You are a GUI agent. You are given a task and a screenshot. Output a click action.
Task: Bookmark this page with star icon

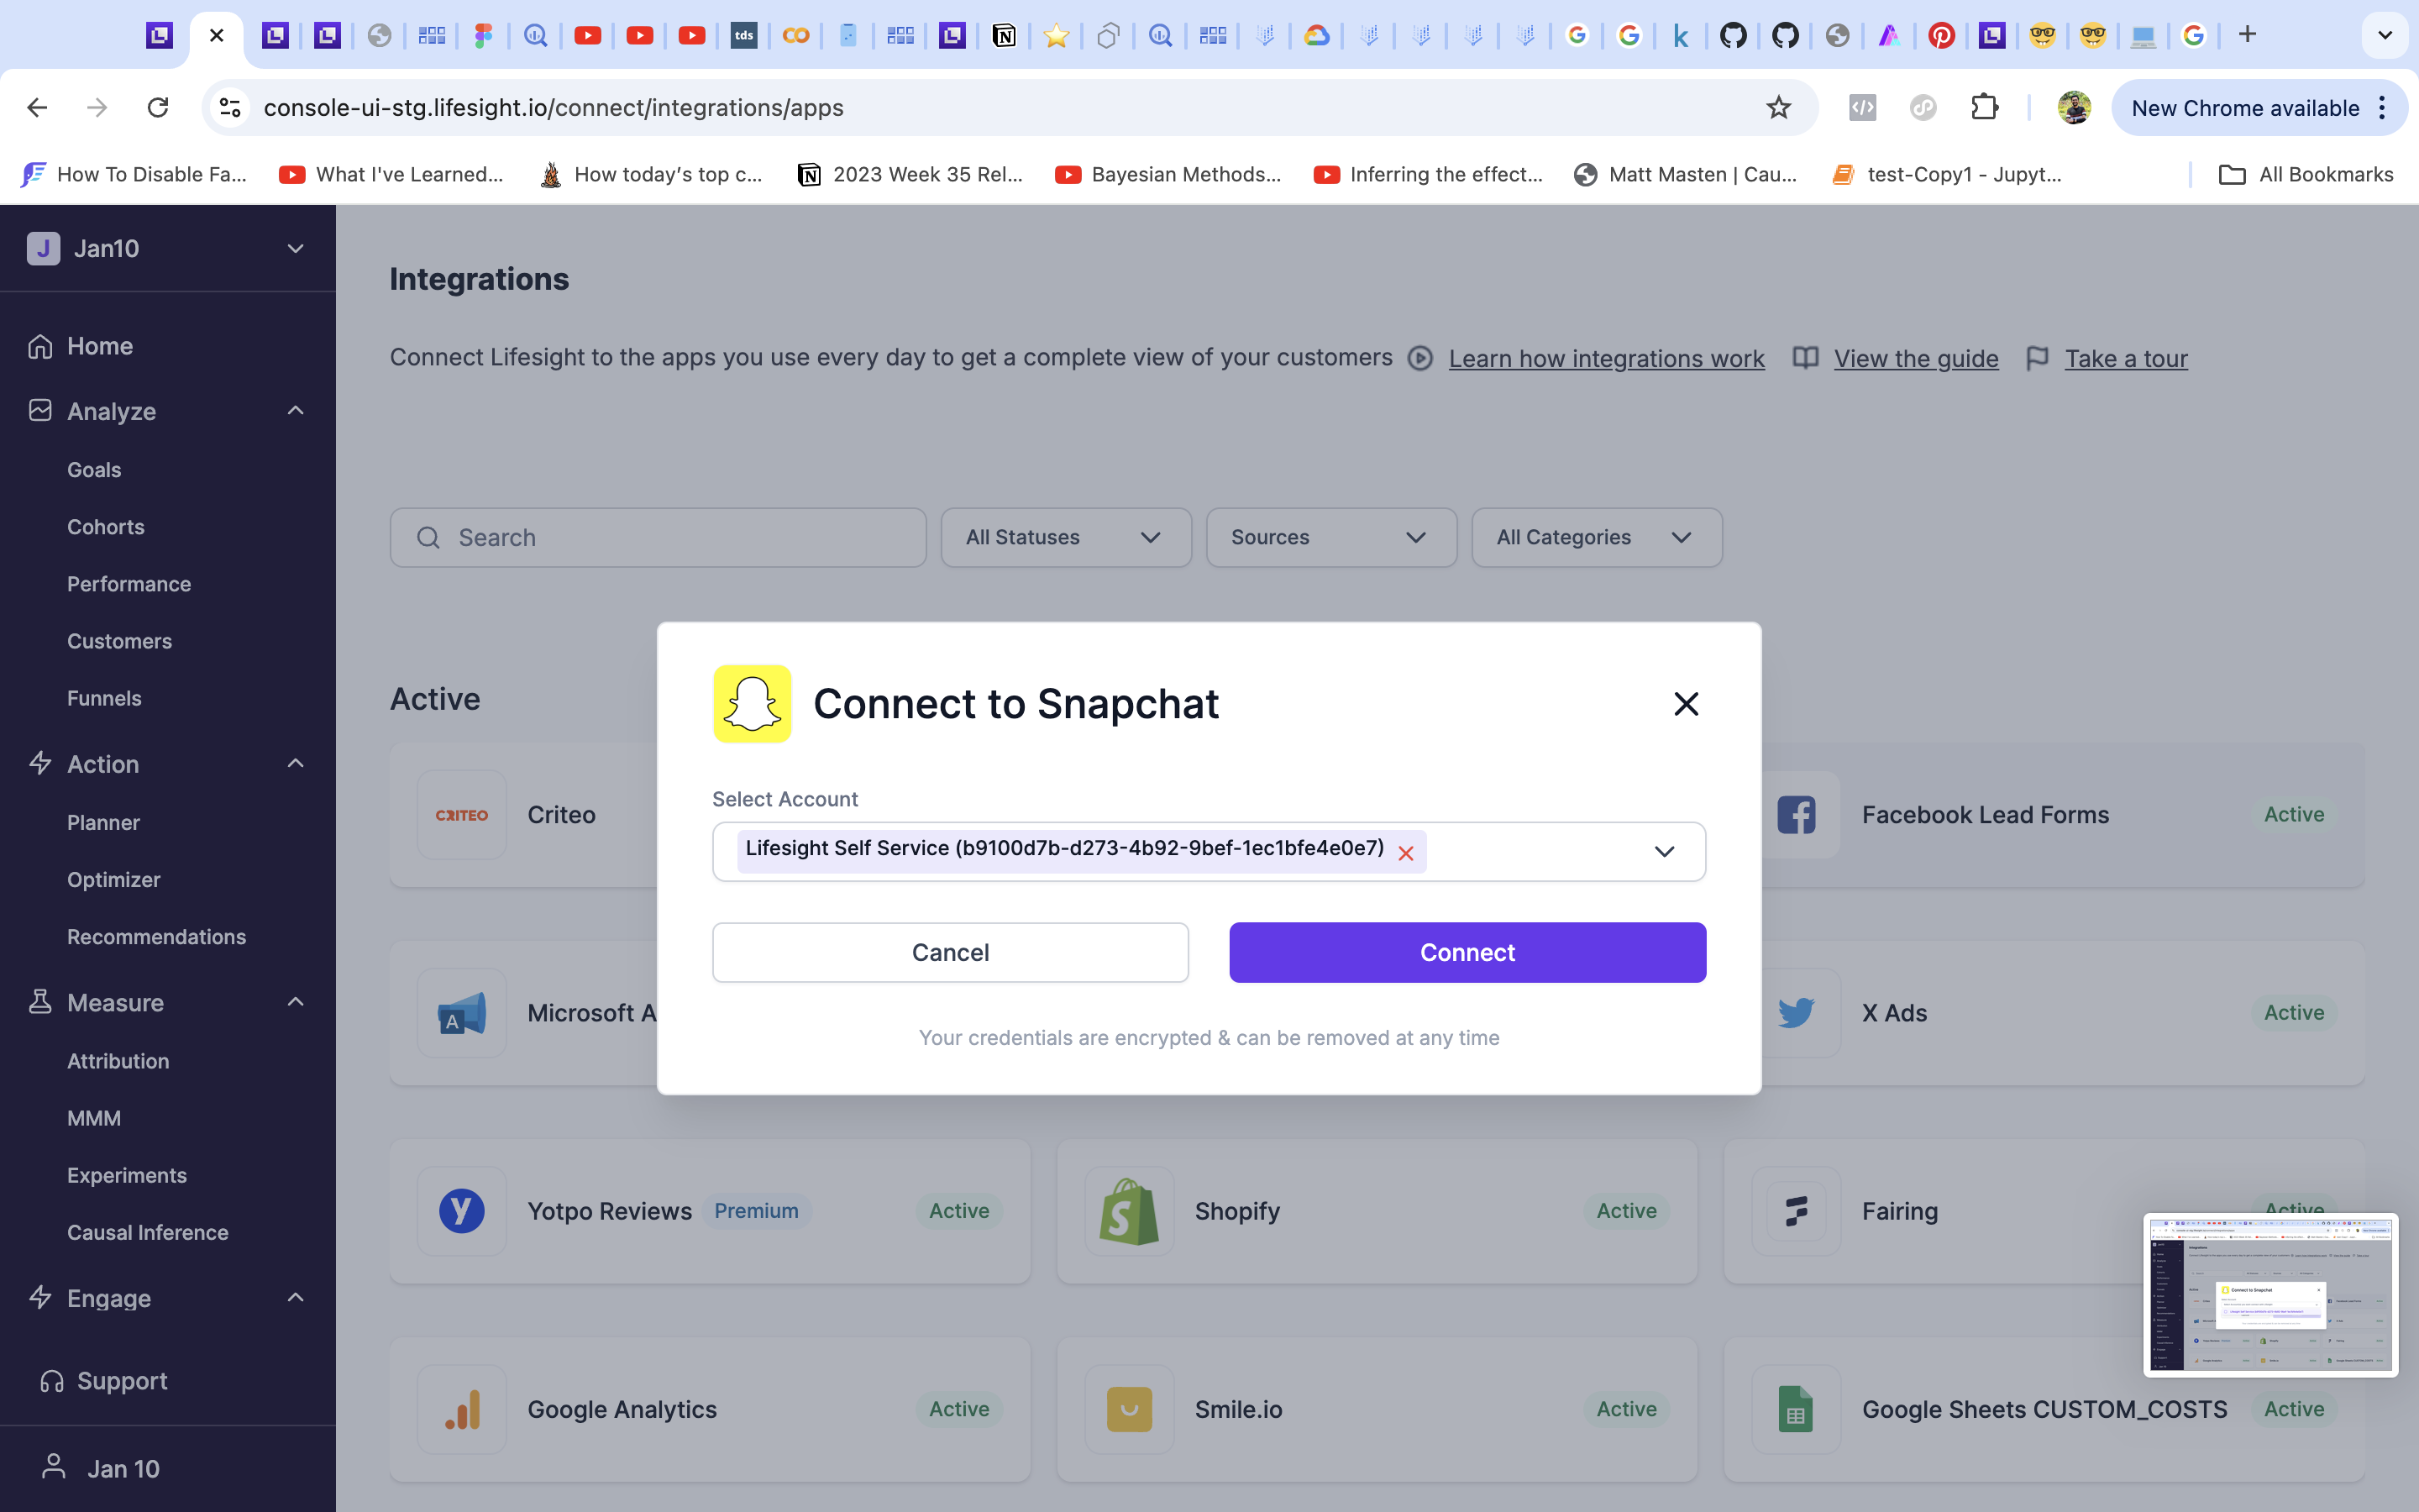[1778, 108]
